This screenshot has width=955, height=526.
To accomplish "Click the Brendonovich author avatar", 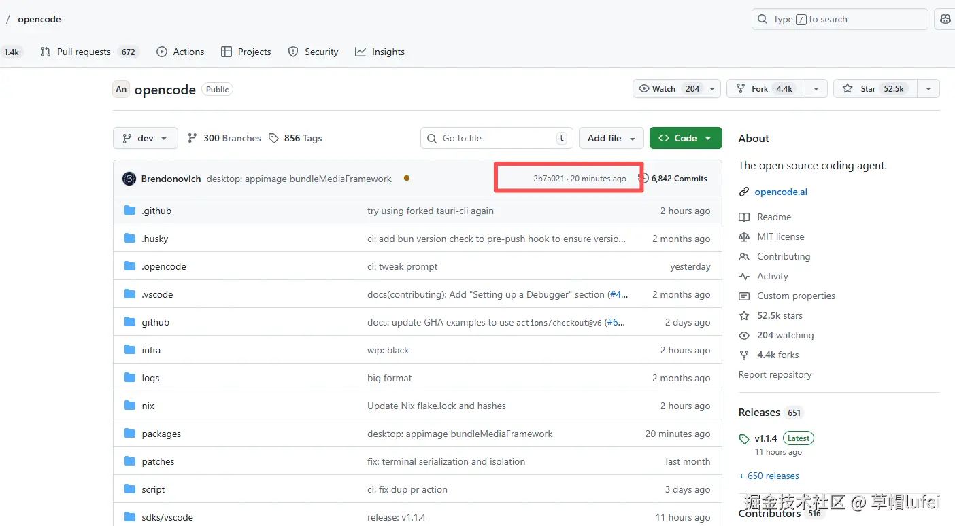I will click(129, 179).
